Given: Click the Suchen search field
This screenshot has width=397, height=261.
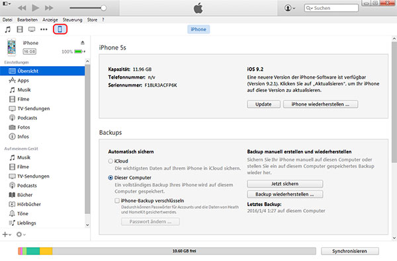Looking at the screenshot, I should point(331,8).
